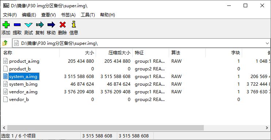Go up one folder level

pos(5,43)
